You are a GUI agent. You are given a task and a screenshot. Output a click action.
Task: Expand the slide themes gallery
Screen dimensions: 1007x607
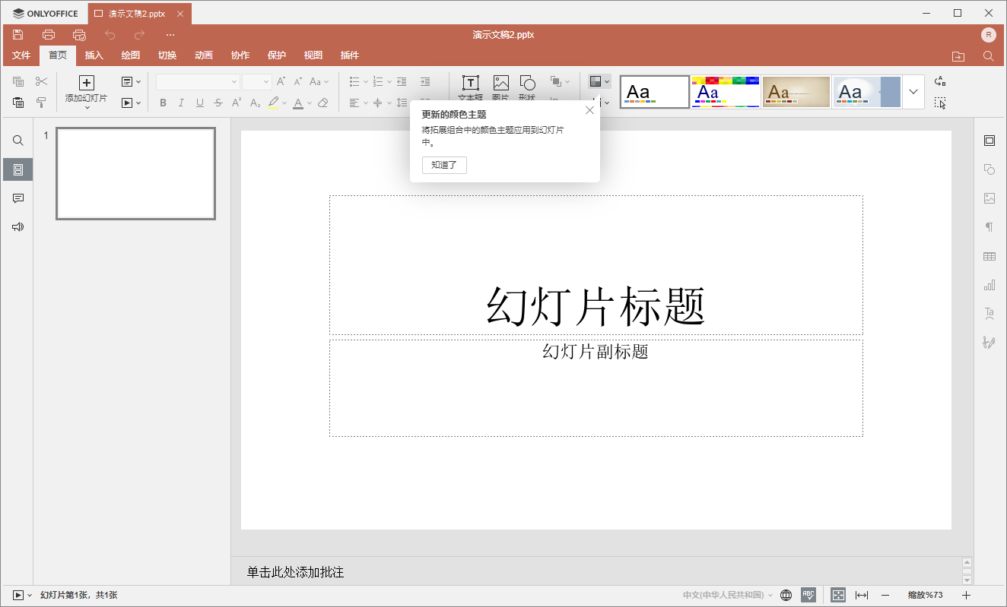coord(913,92)
